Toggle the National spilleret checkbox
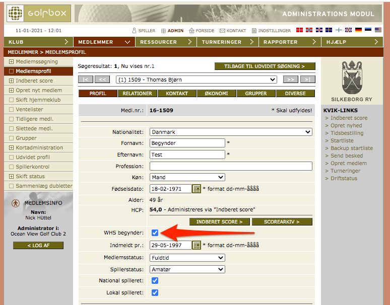 (155, 280)
